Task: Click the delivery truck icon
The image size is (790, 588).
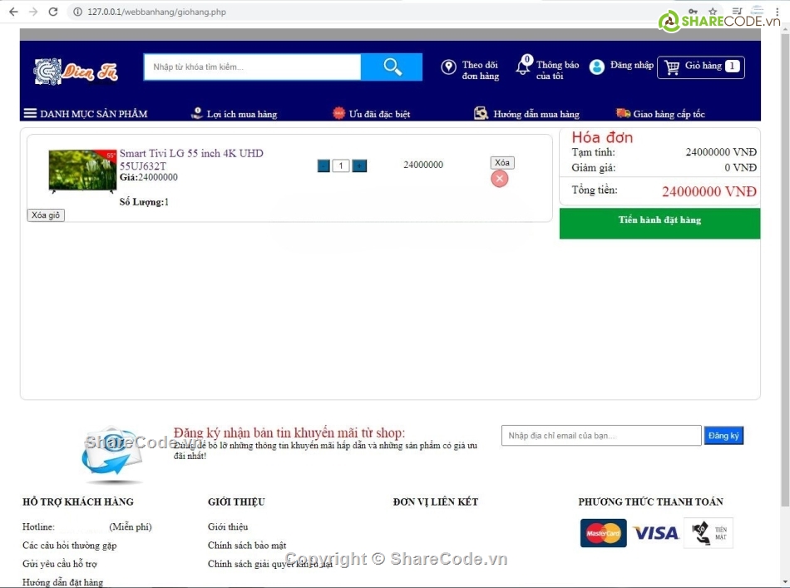Action: 623,113
